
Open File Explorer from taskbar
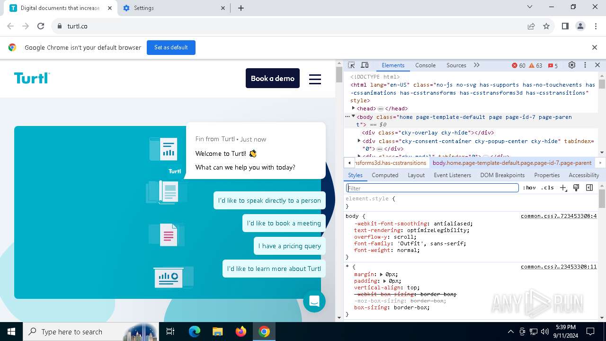(x=217, y=332)
